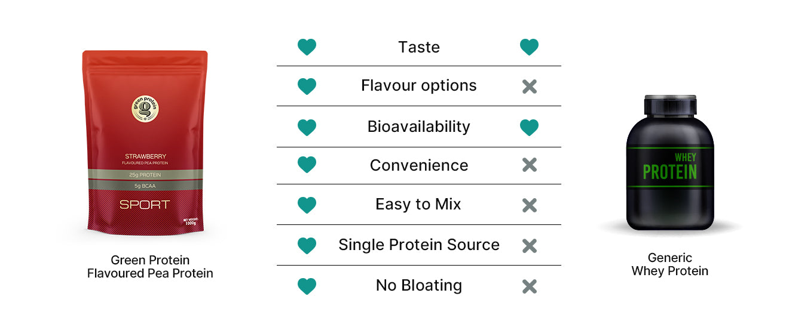Click the Bioavailability label

pos(418,127)
